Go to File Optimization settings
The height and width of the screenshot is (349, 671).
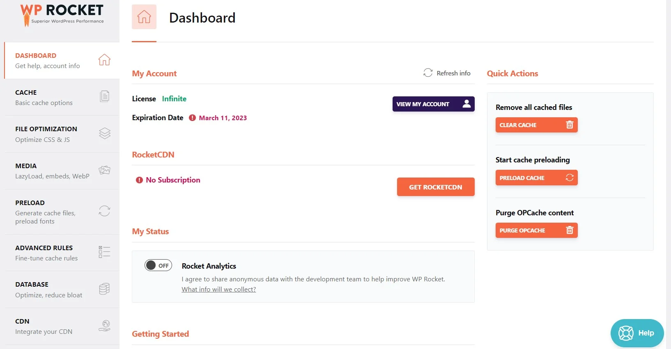62,134
